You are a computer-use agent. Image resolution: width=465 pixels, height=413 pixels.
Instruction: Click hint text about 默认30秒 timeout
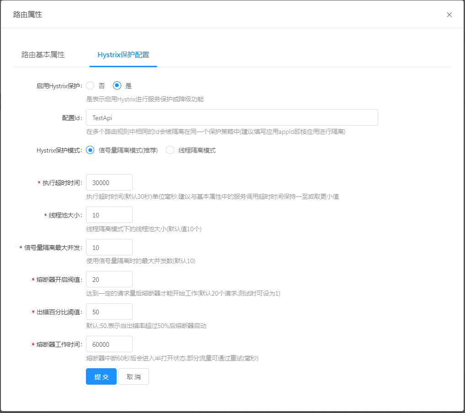click(x=213, y=196)
